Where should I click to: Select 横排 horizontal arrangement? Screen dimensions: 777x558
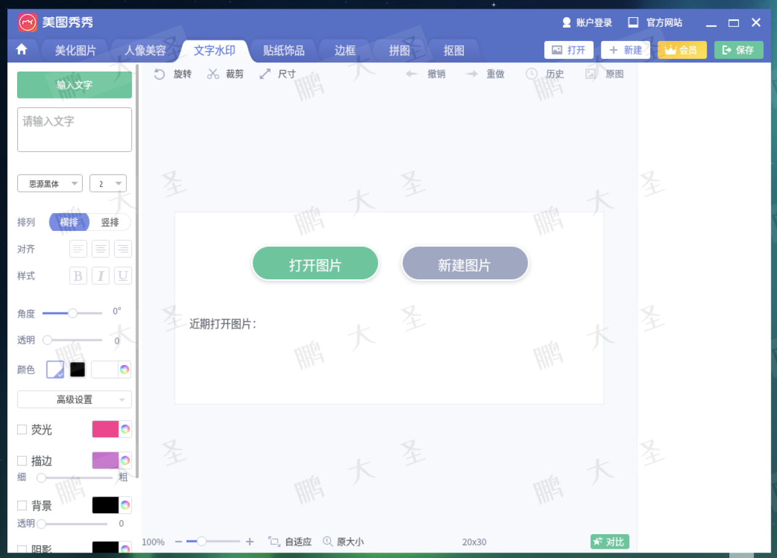(69, 222)
